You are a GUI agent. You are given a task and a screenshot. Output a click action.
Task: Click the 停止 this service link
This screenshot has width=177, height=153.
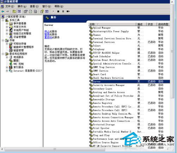pos(47,31)
